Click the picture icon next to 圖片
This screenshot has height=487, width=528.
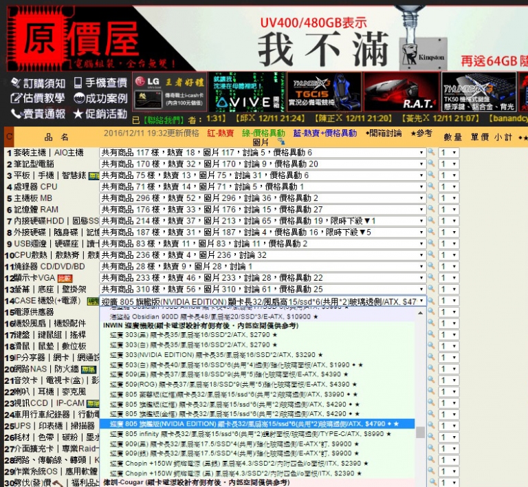280,142
